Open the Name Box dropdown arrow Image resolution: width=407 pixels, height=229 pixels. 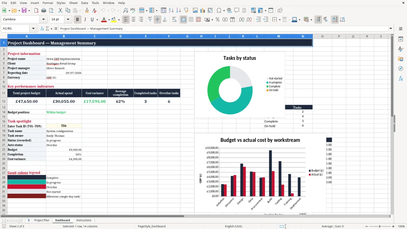point(33,28)
